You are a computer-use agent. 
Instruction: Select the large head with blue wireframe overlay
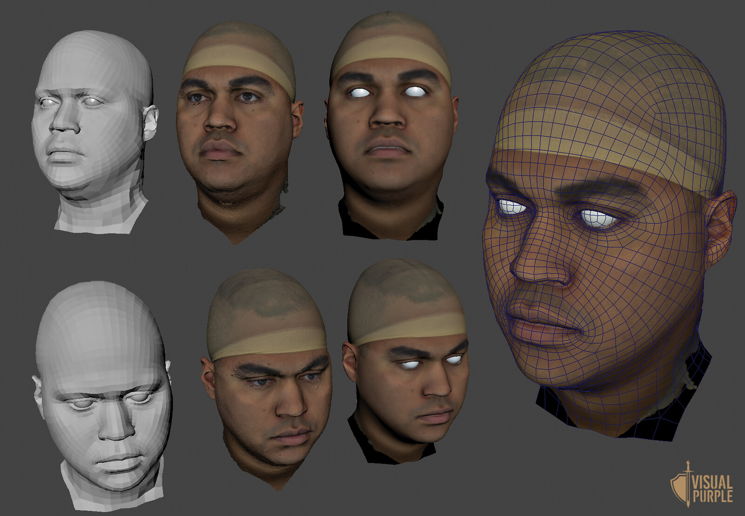click(x=610, y=235)
